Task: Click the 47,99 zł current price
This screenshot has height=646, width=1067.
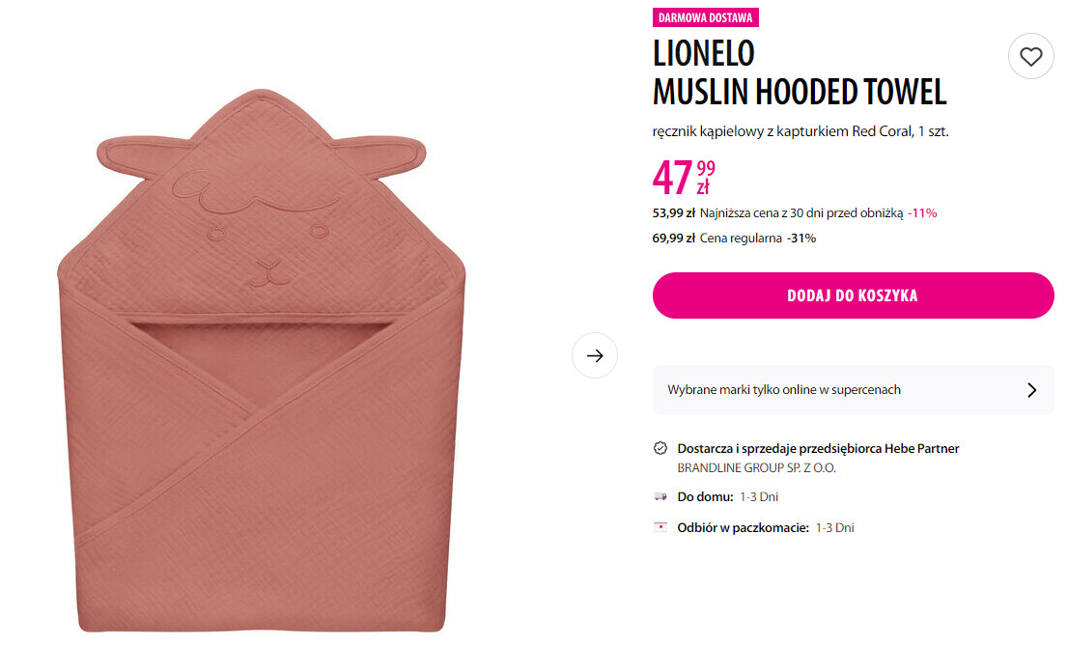Action: click(x=684, y=178)
